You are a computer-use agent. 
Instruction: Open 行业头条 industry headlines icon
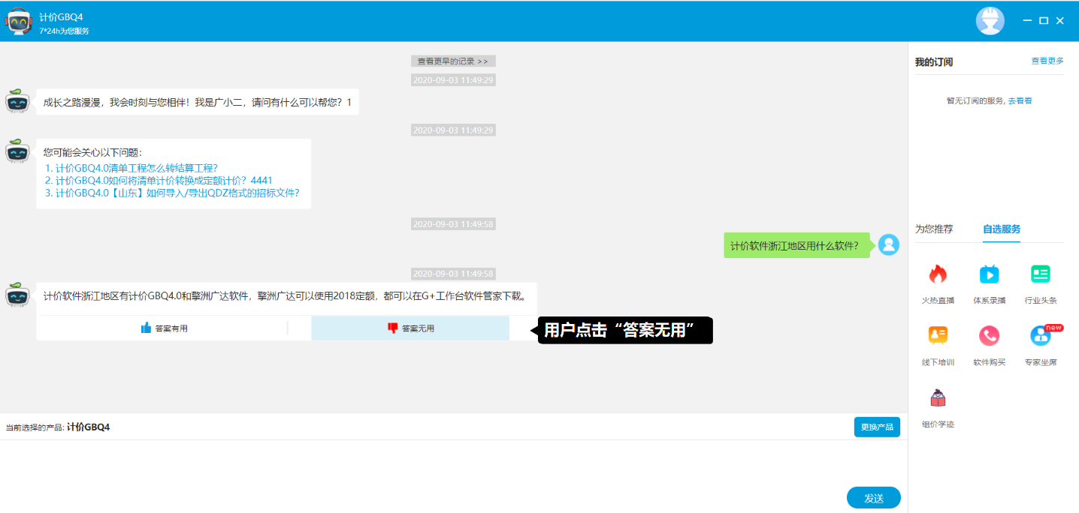[1040, 275]
